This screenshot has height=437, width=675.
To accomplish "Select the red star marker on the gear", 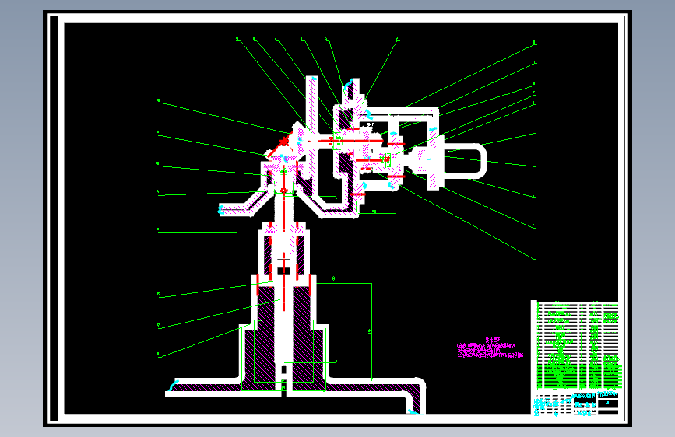I will coord(283,141).
